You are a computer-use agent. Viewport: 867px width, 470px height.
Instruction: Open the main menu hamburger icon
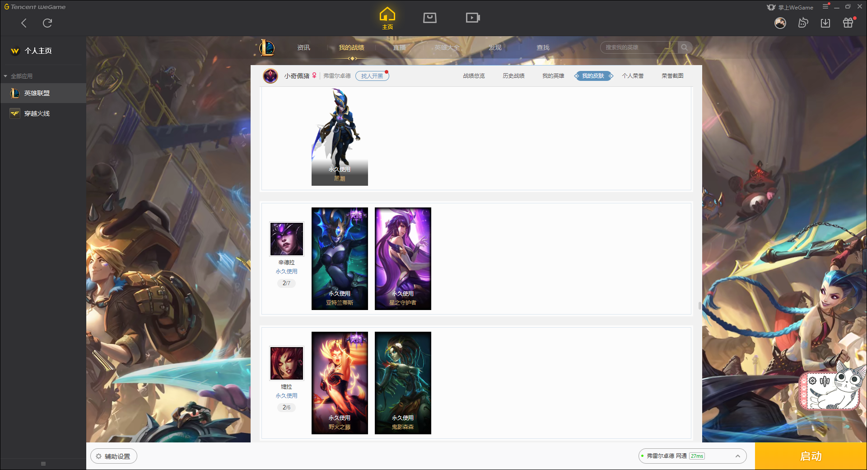point(825,7)
